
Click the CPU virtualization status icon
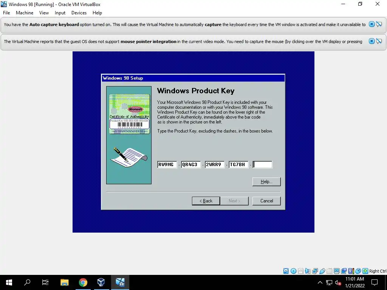[351, 271]
